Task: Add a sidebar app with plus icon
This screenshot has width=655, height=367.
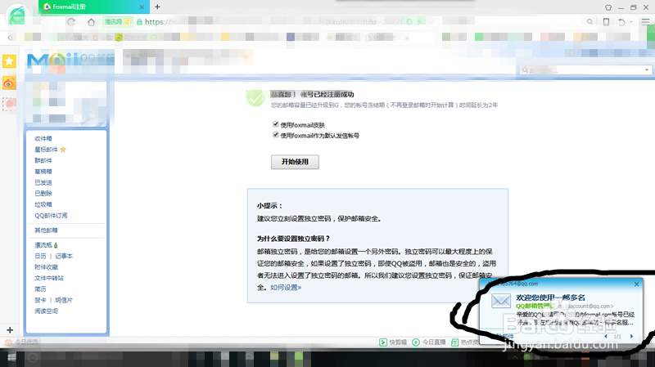Action: tap(10, 330)
